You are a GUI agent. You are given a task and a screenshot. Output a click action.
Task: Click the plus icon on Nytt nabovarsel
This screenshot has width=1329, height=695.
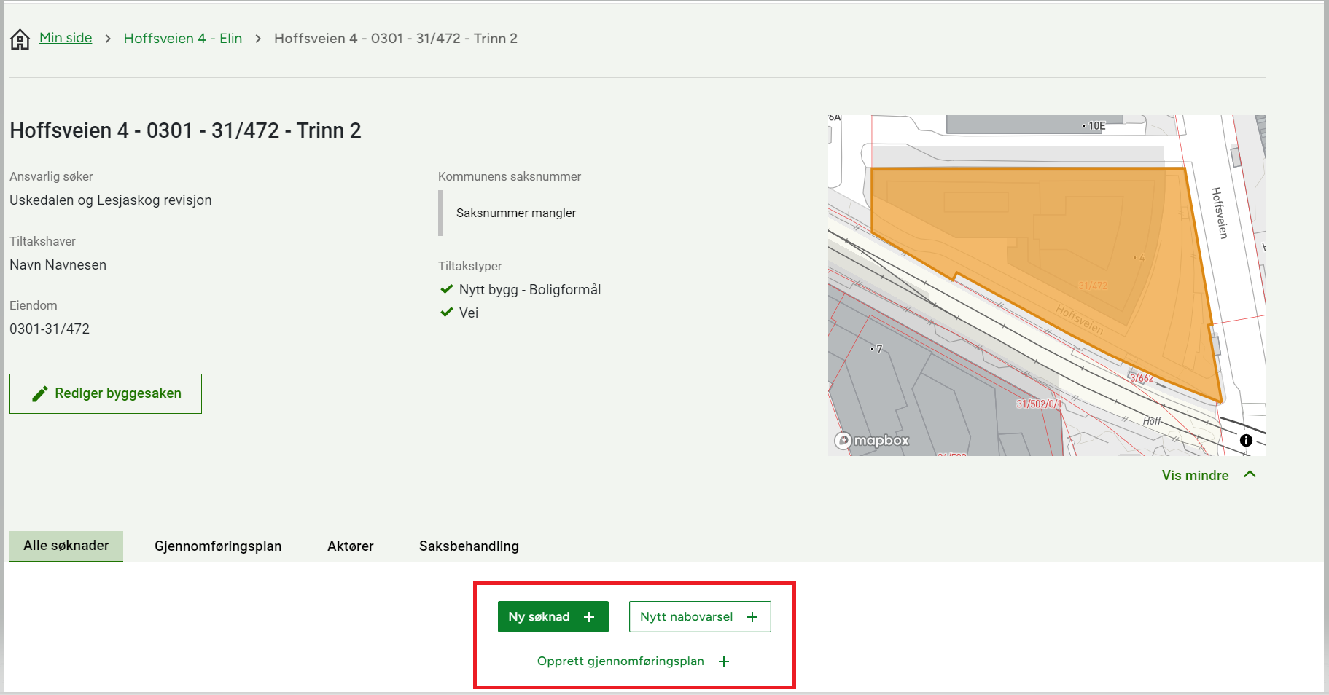[x=752, y=617]
